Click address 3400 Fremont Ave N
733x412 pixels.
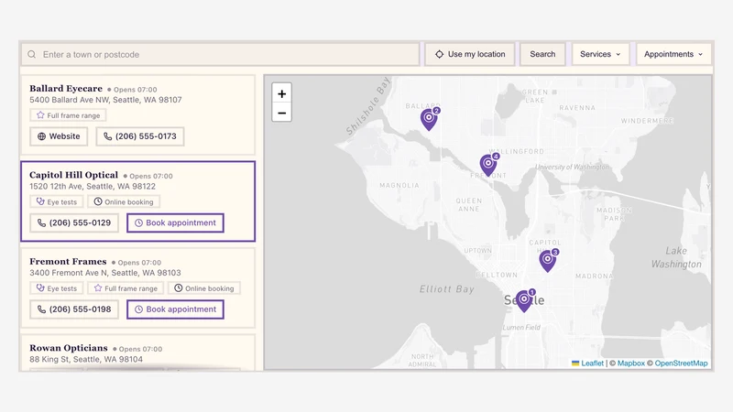(x=105, y=273)
